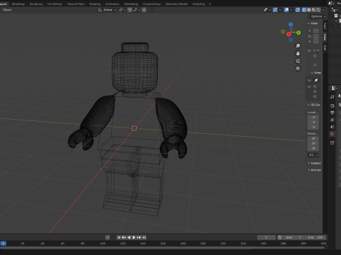The image size is (341, 255).
Task: Open Rendering workspace tab
Action: (x=131, y=4)
